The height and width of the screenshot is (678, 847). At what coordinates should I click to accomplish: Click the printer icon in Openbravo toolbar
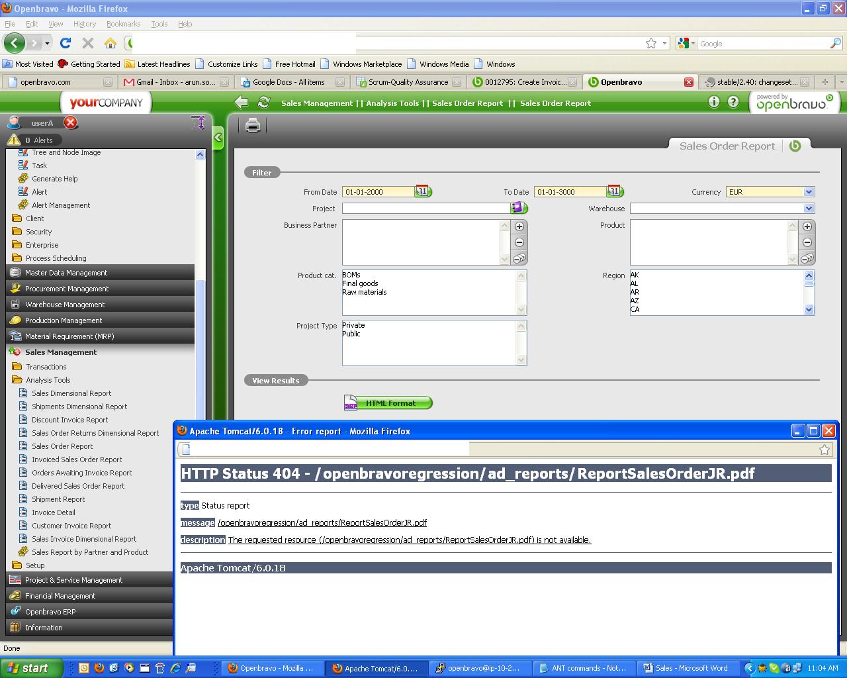(x=253, y=124)
